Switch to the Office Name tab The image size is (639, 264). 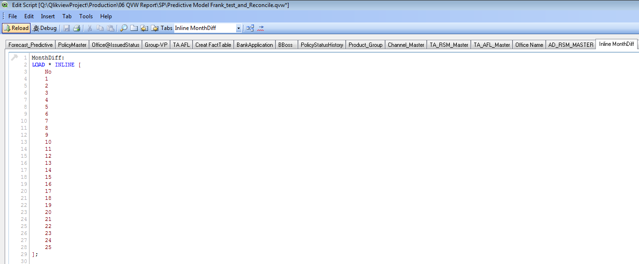[x=529, y=45]
